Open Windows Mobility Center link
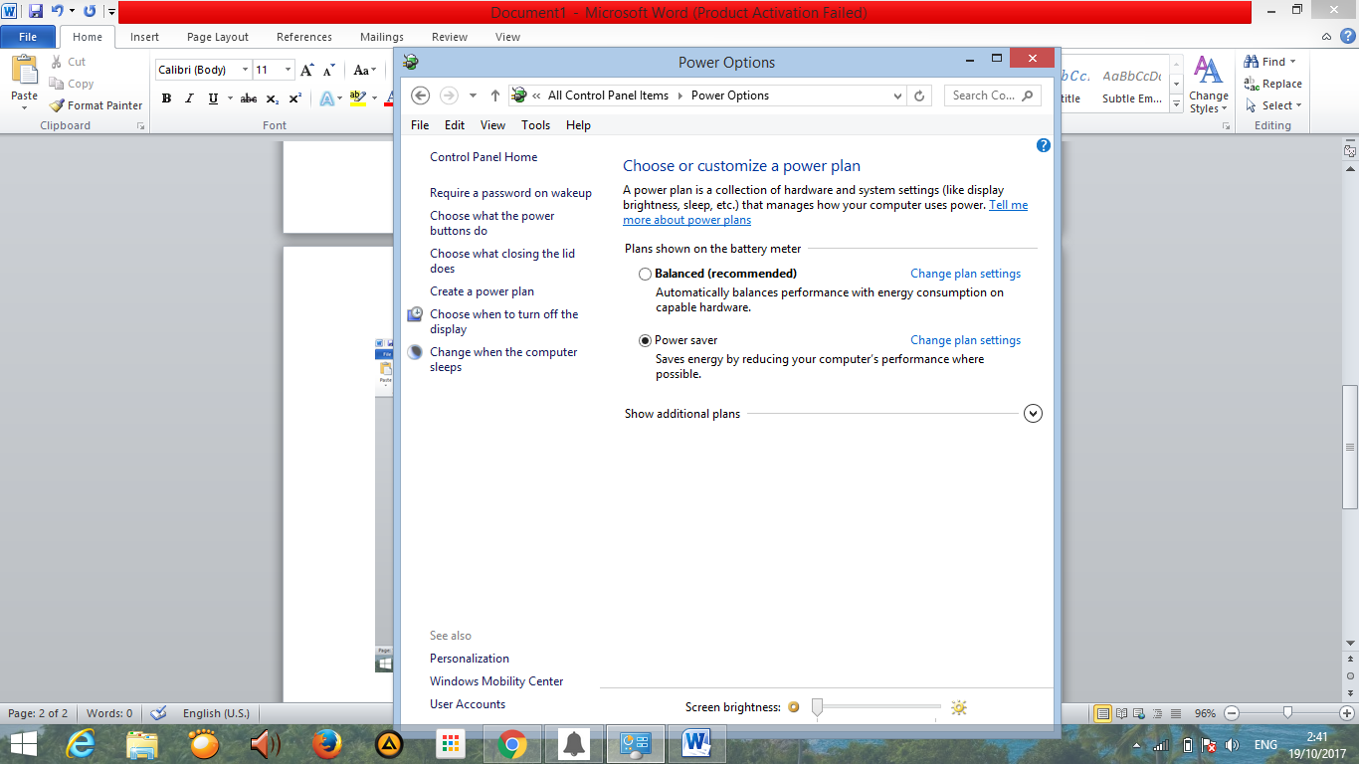 pos(496,681)
